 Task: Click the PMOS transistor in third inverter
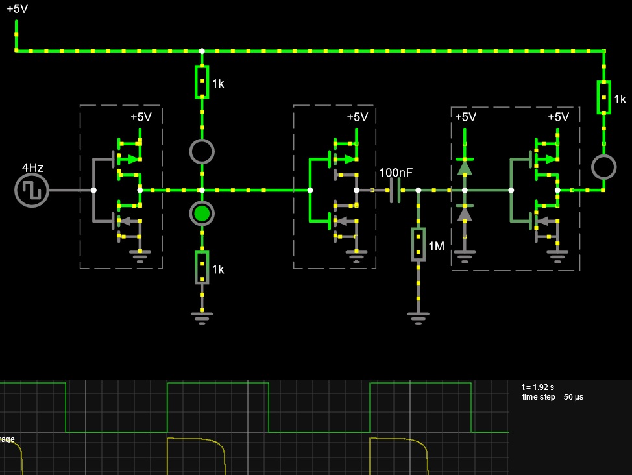(545, 159)
